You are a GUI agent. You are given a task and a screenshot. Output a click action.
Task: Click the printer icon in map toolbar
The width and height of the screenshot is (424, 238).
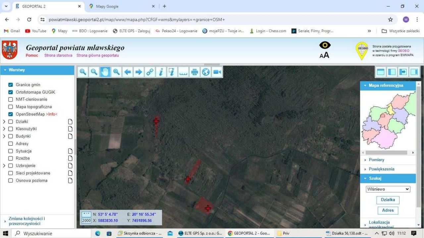coord(194,72)
